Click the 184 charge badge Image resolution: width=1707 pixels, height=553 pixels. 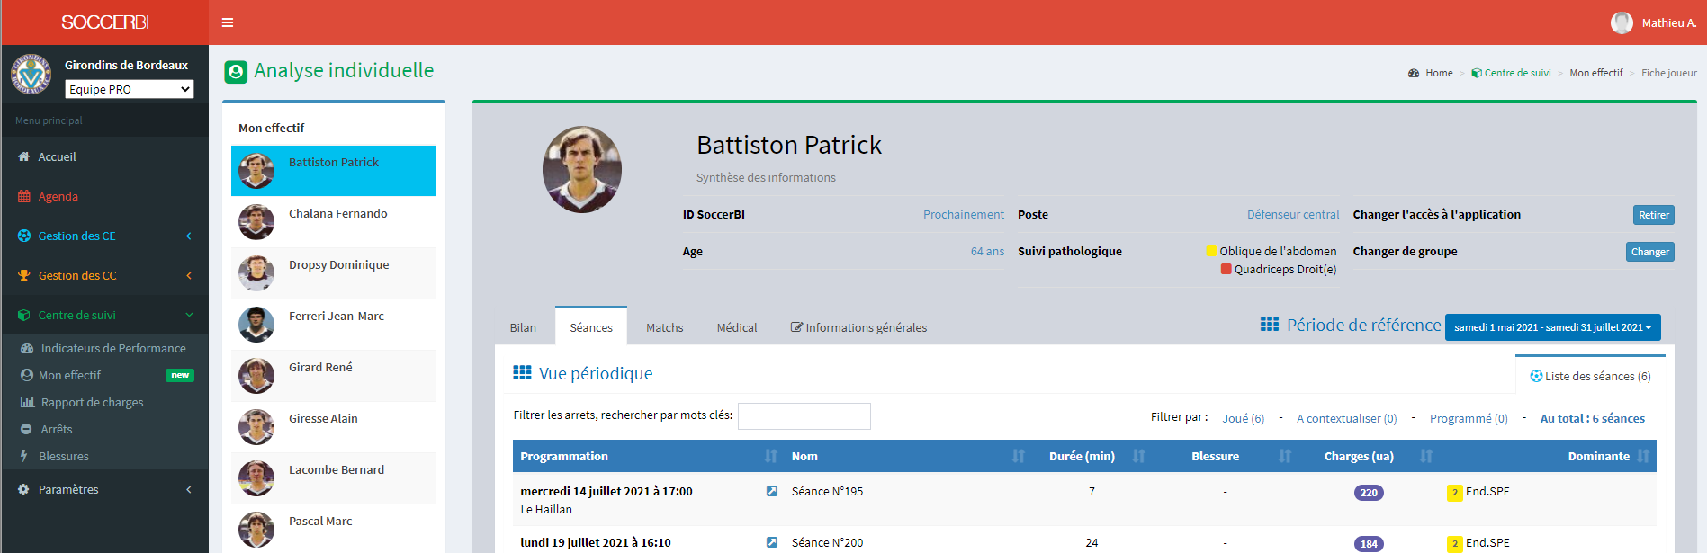[x=1369, y=544]
